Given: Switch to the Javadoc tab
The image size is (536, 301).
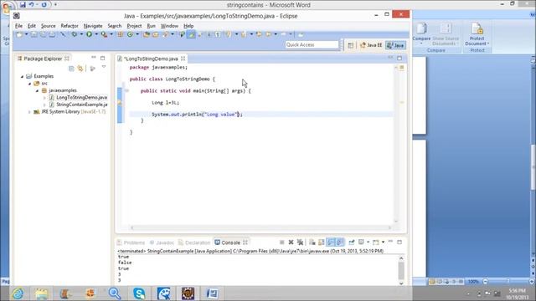Looking at the screenshot, I should [162, 242].
